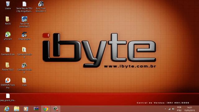Show hidden system tray icons
199x112 pixels.
(x=165, y=109)
